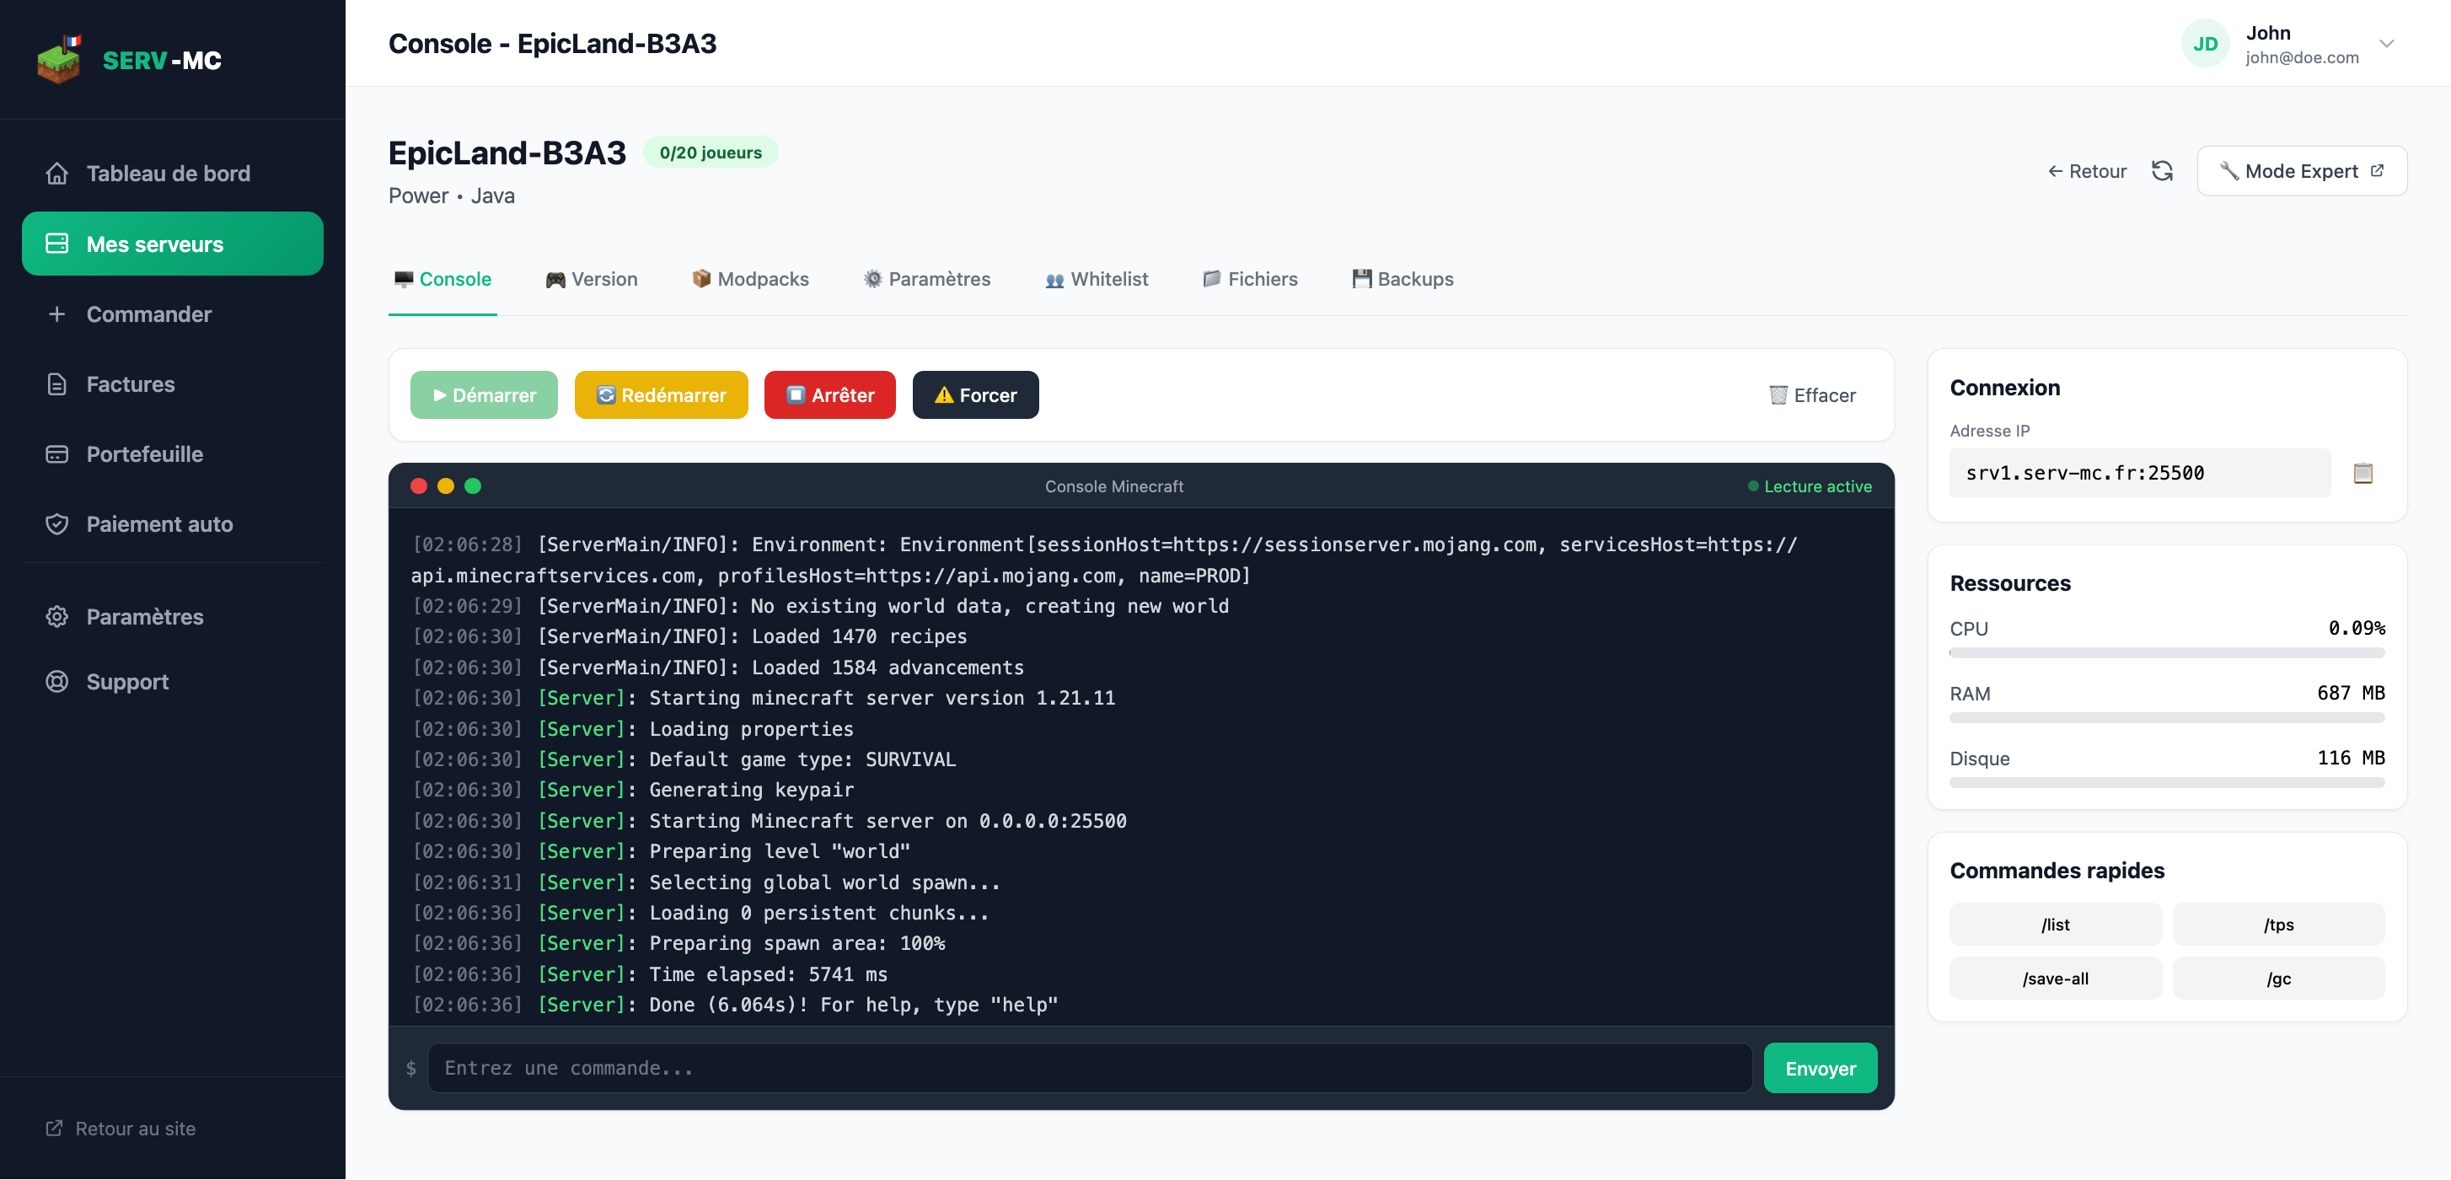Click the Console Minecraft title text
This screenshot has height=1180, width=2451.
(1114, 486)
